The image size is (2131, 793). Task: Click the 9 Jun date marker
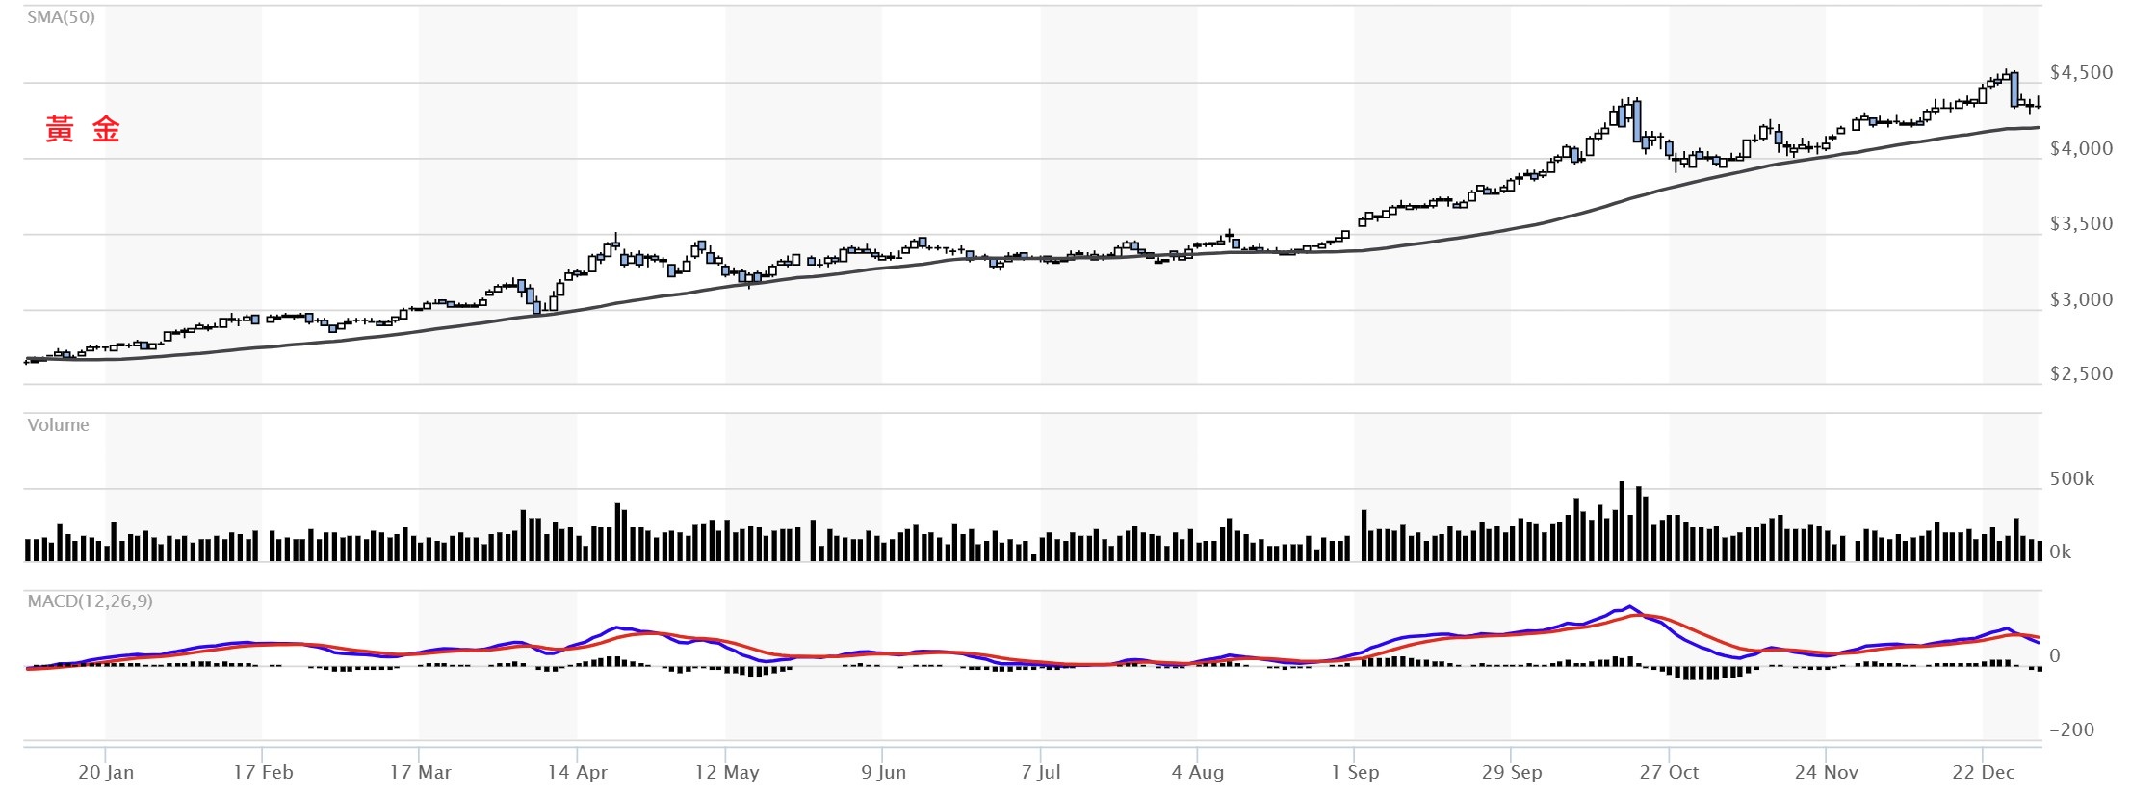coord(883,772)
